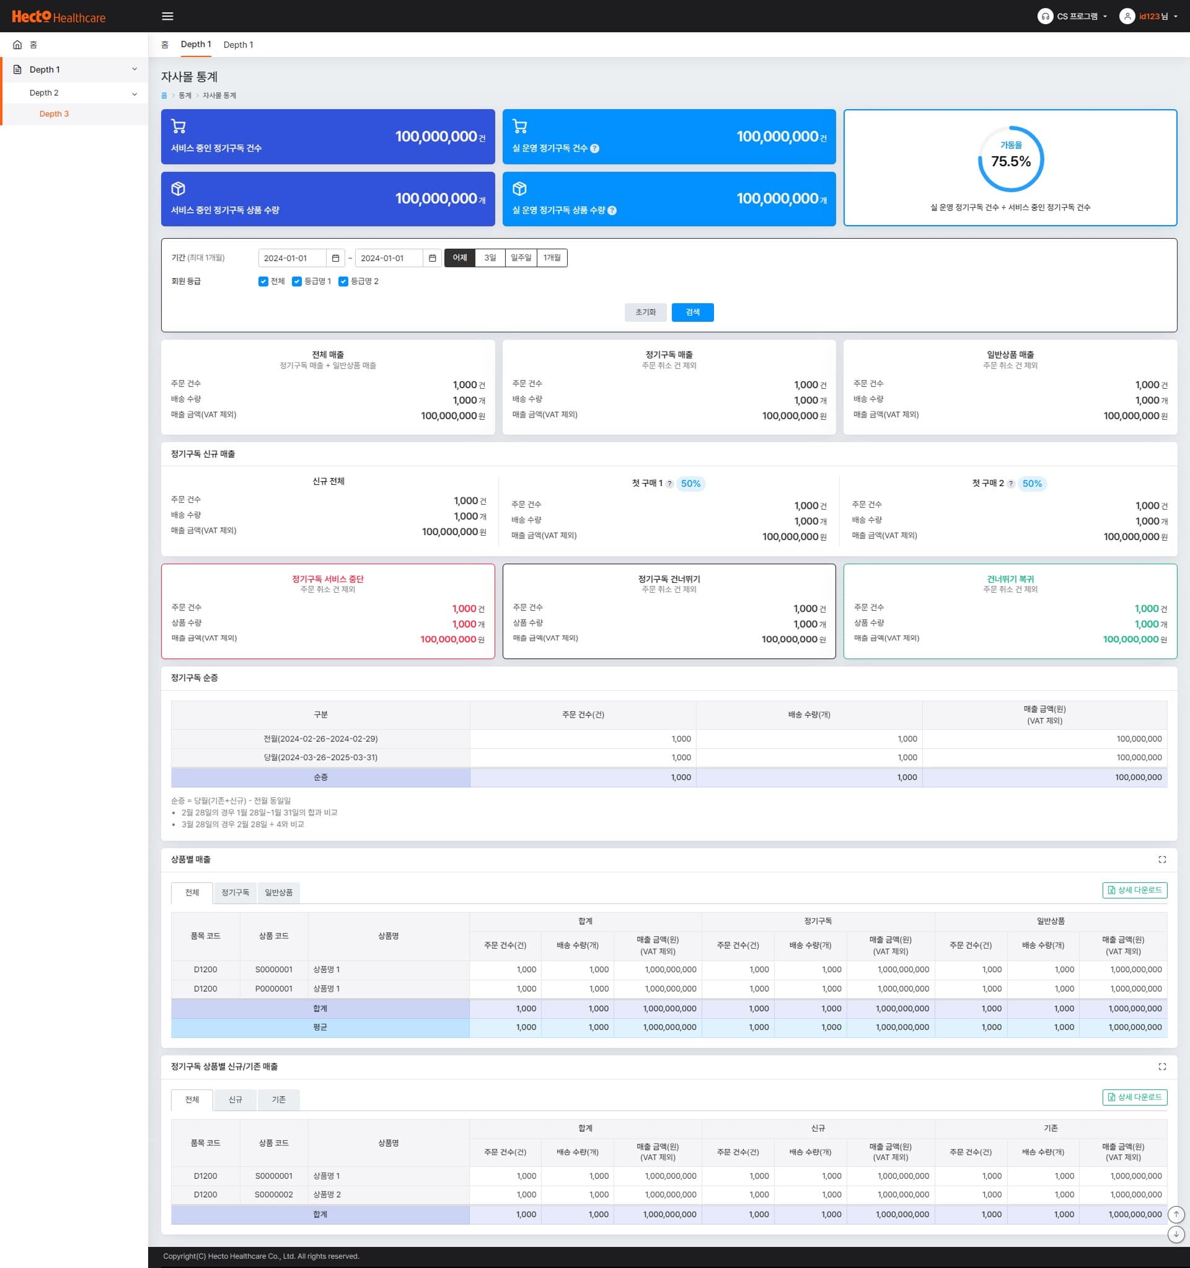Click the 50% badge beside 첫 구매 1
This screenshot has width=1190, height=1268.
pyautogui.click(x=690, y=484)
